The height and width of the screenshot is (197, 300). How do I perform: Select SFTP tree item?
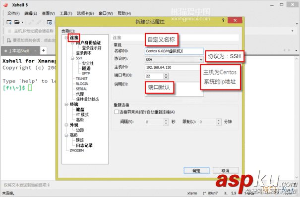[x=86, y=74]
